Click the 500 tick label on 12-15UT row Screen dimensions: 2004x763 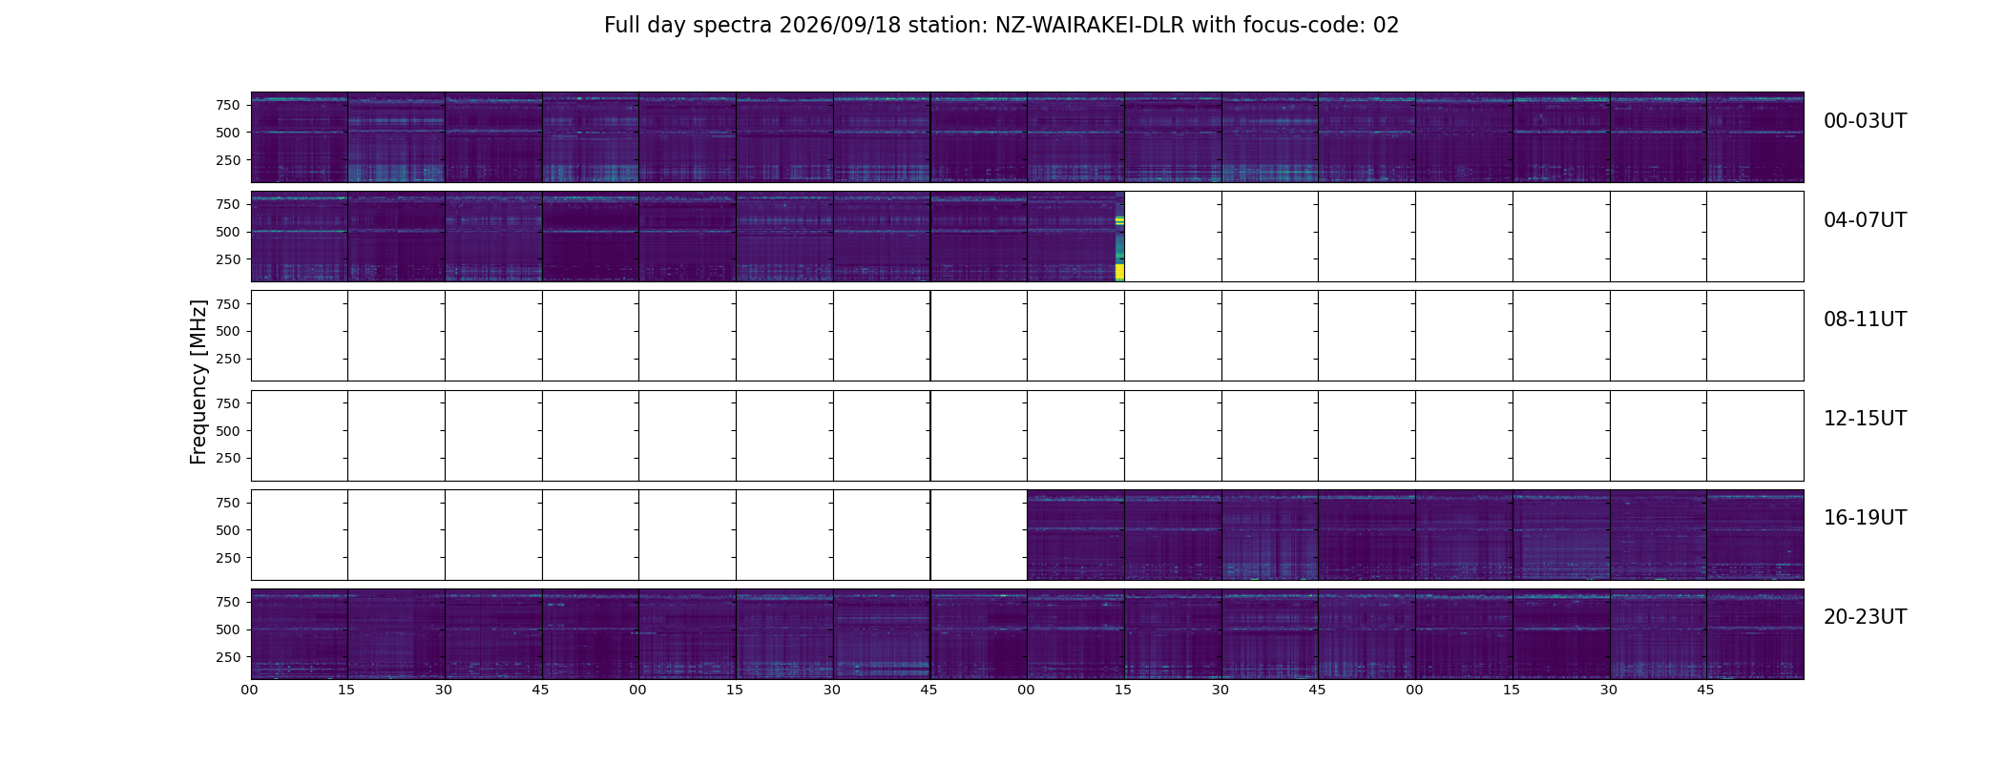coord(228,431)
